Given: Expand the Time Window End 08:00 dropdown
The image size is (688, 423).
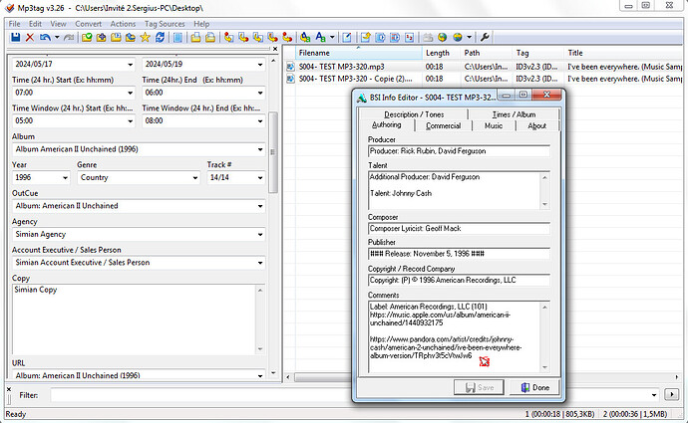Looking at the screenshot, I should 260,121.
